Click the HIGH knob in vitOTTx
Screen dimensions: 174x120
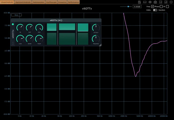pyautogui.click(x=39, y=39)
